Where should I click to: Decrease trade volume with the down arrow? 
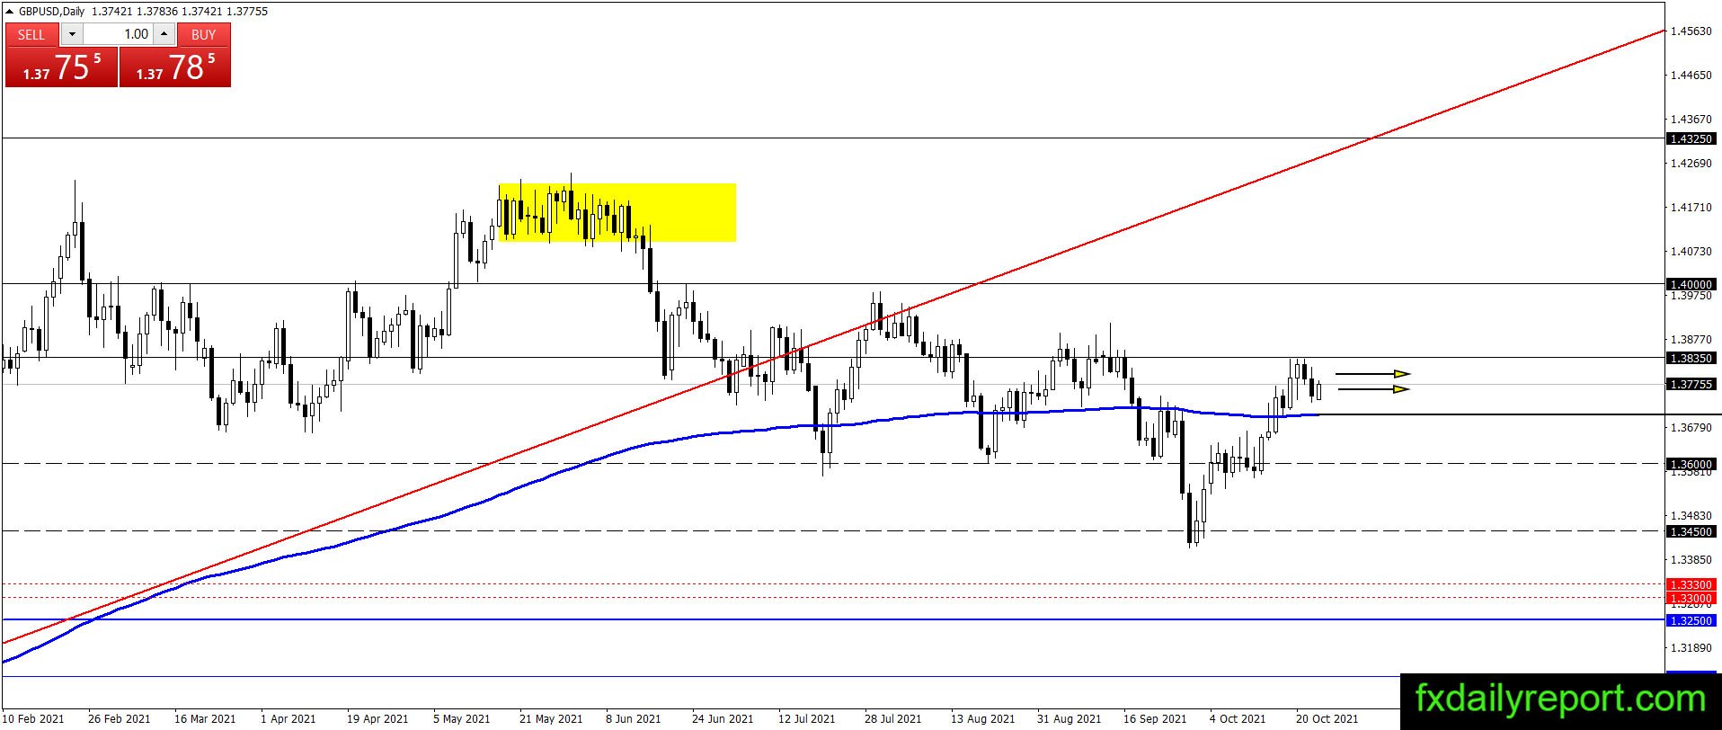click(72, 34)
